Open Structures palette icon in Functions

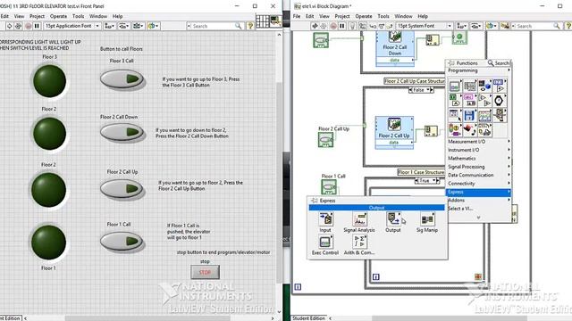[x=455, y=86]
